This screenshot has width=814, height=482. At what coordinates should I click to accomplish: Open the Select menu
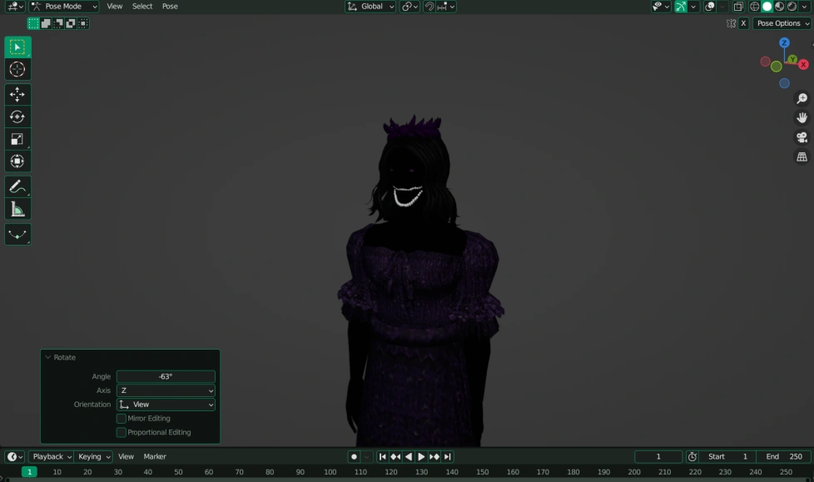(x=142, y=6)
